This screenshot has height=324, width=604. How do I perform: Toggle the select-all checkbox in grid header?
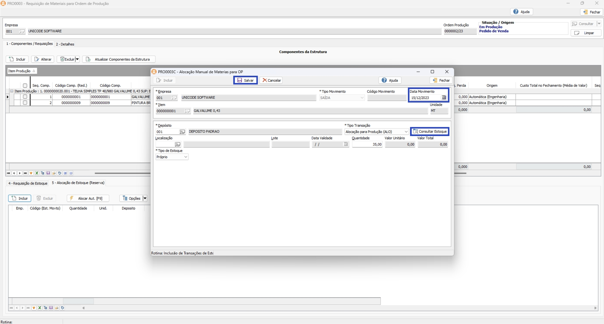[x=25, y=86]
